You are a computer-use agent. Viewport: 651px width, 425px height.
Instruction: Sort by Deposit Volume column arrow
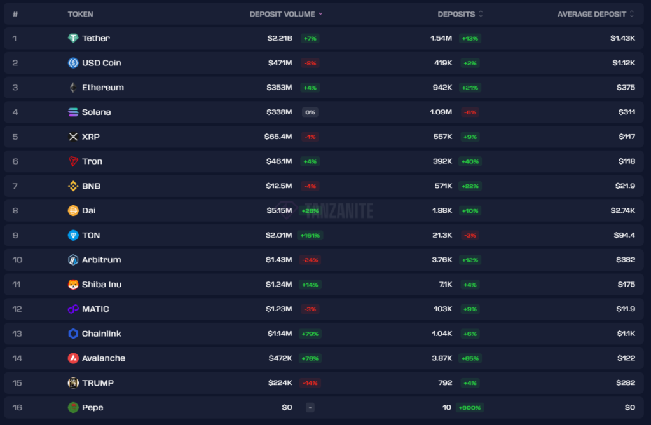tap(320, 14)
